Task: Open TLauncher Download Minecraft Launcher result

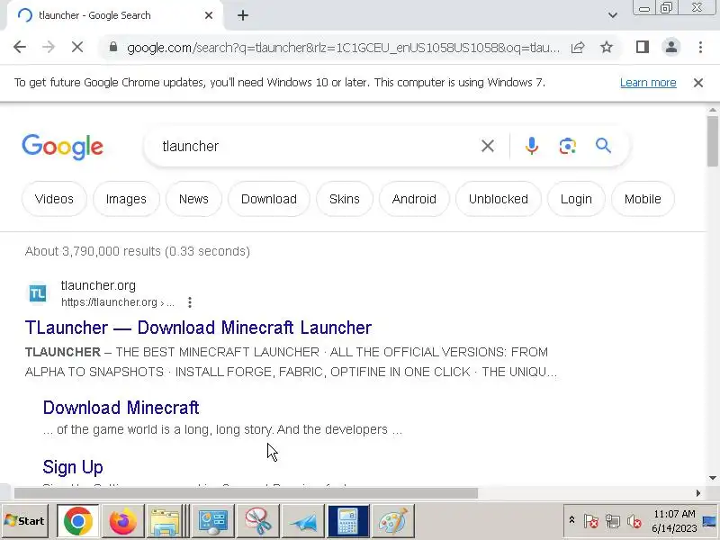Action: pyautogui.click(x=198, y=328)
